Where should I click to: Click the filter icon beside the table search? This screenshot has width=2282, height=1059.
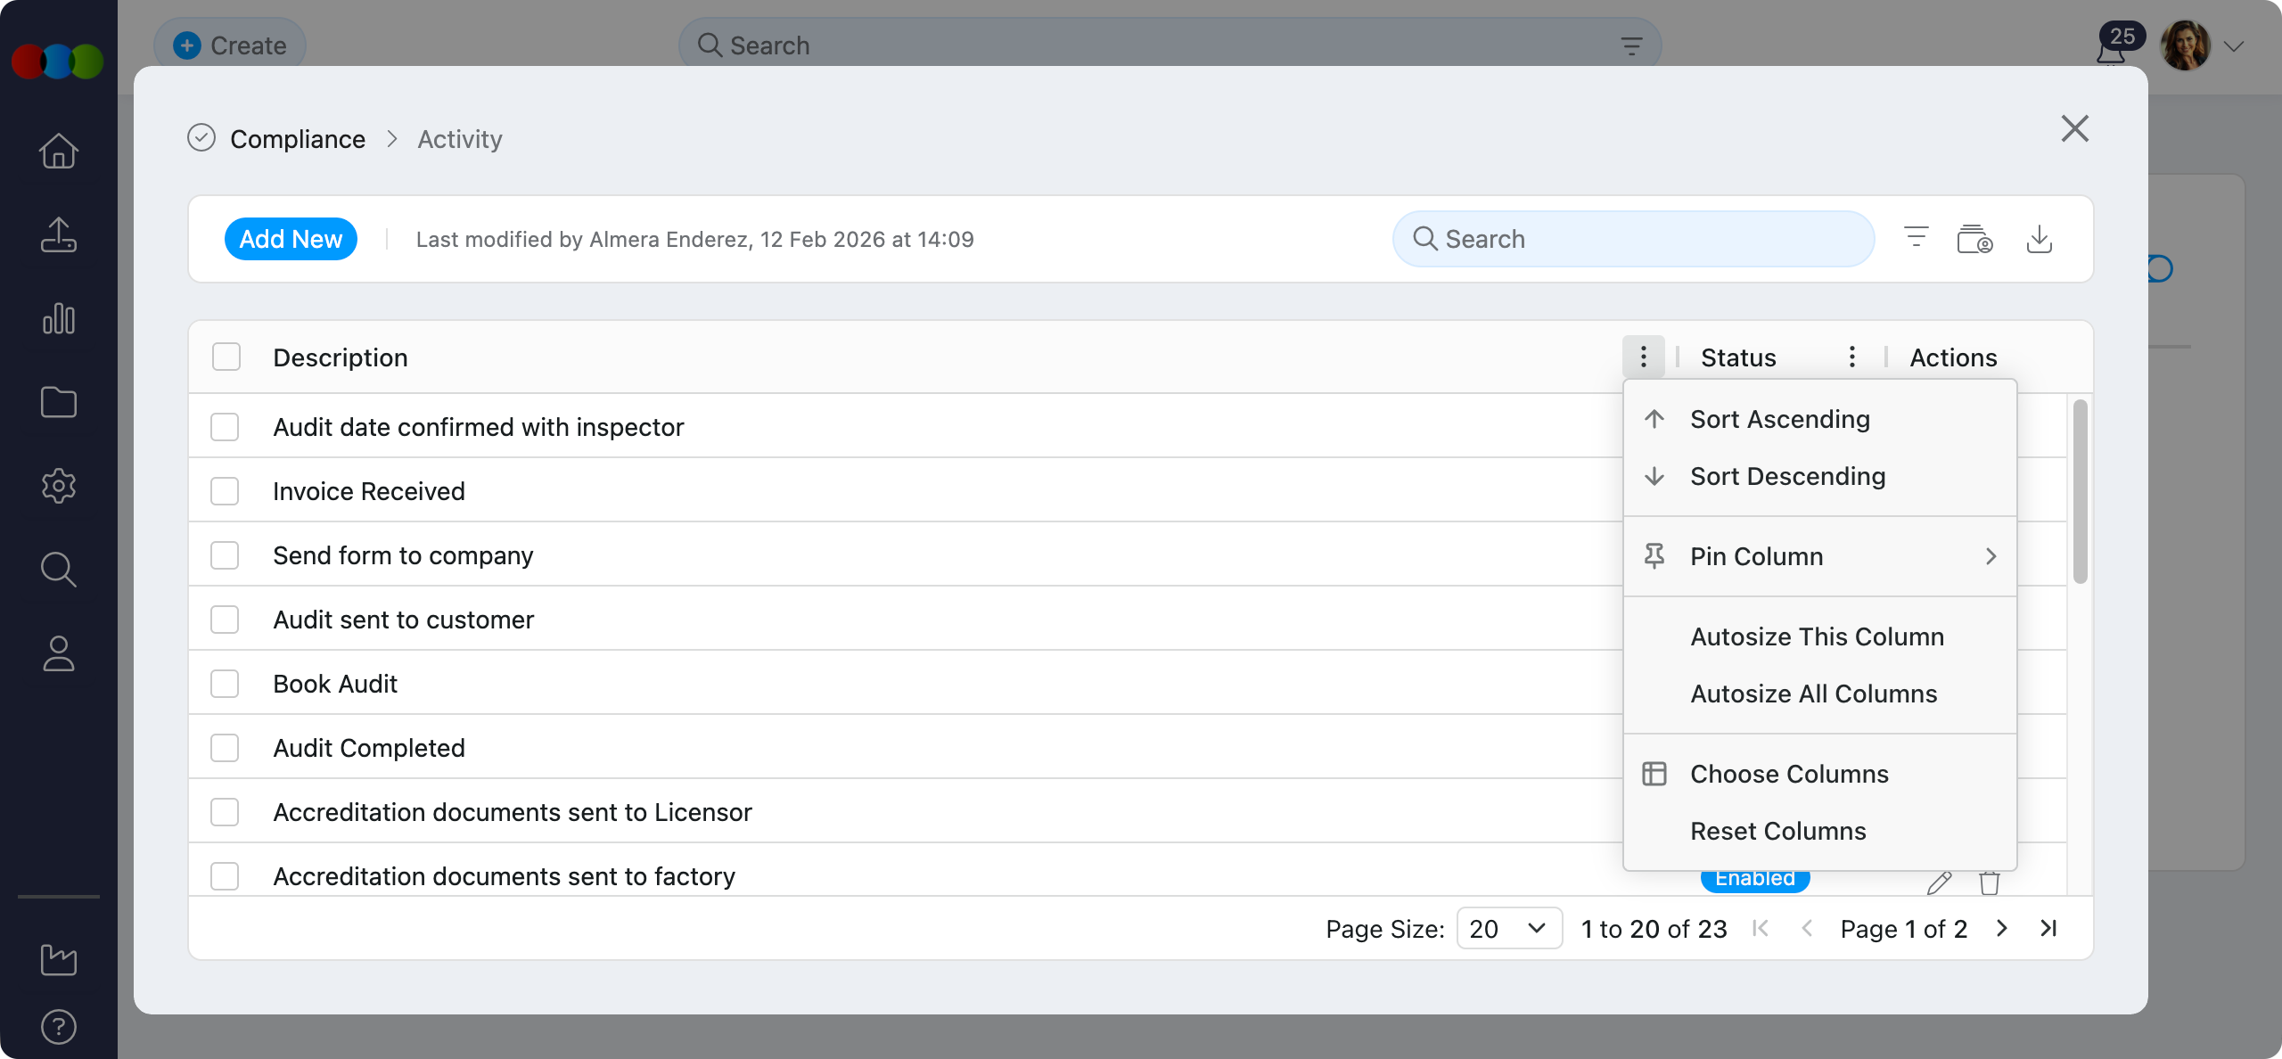point(1917,238)
